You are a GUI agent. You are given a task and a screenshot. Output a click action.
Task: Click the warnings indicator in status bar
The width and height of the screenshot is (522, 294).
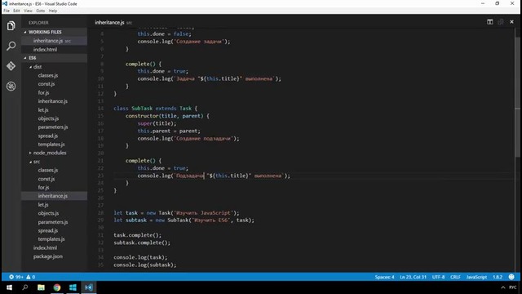pyautogui.click(x=31, y=277)
